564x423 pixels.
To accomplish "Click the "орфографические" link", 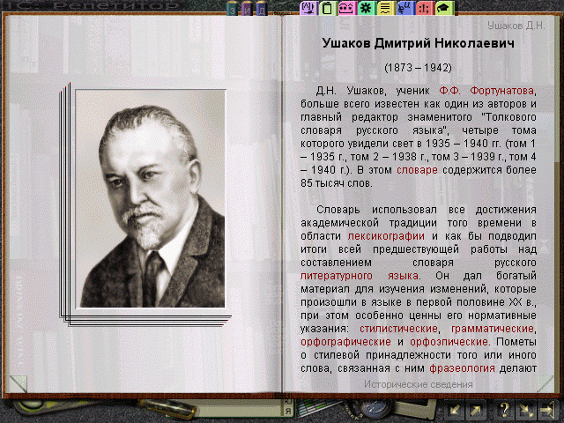I will click(345, 342).
